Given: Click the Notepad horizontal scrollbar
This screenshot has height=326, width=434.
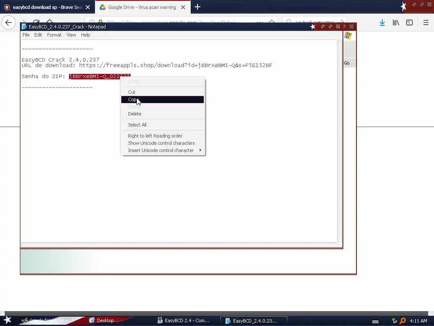Looking at the screenshot, I should click(x=179, y=244).
